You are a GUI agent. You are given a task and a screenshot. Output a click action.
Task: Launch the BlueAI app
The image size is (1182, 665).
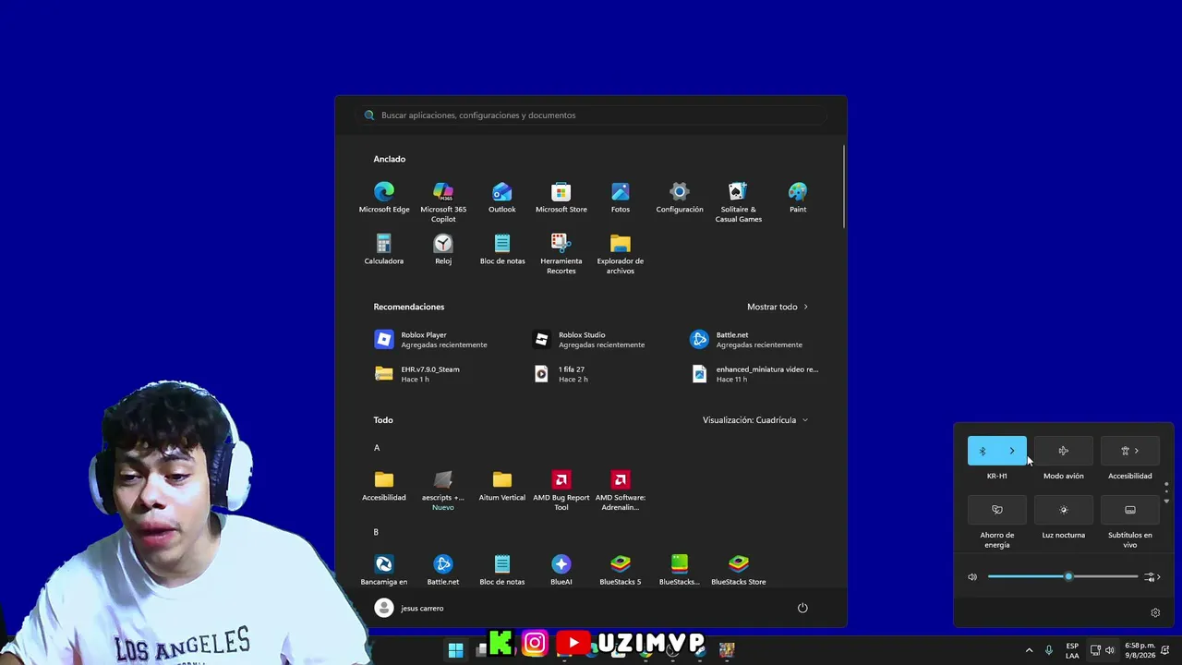pyautogui.click(x=561, y=570)
